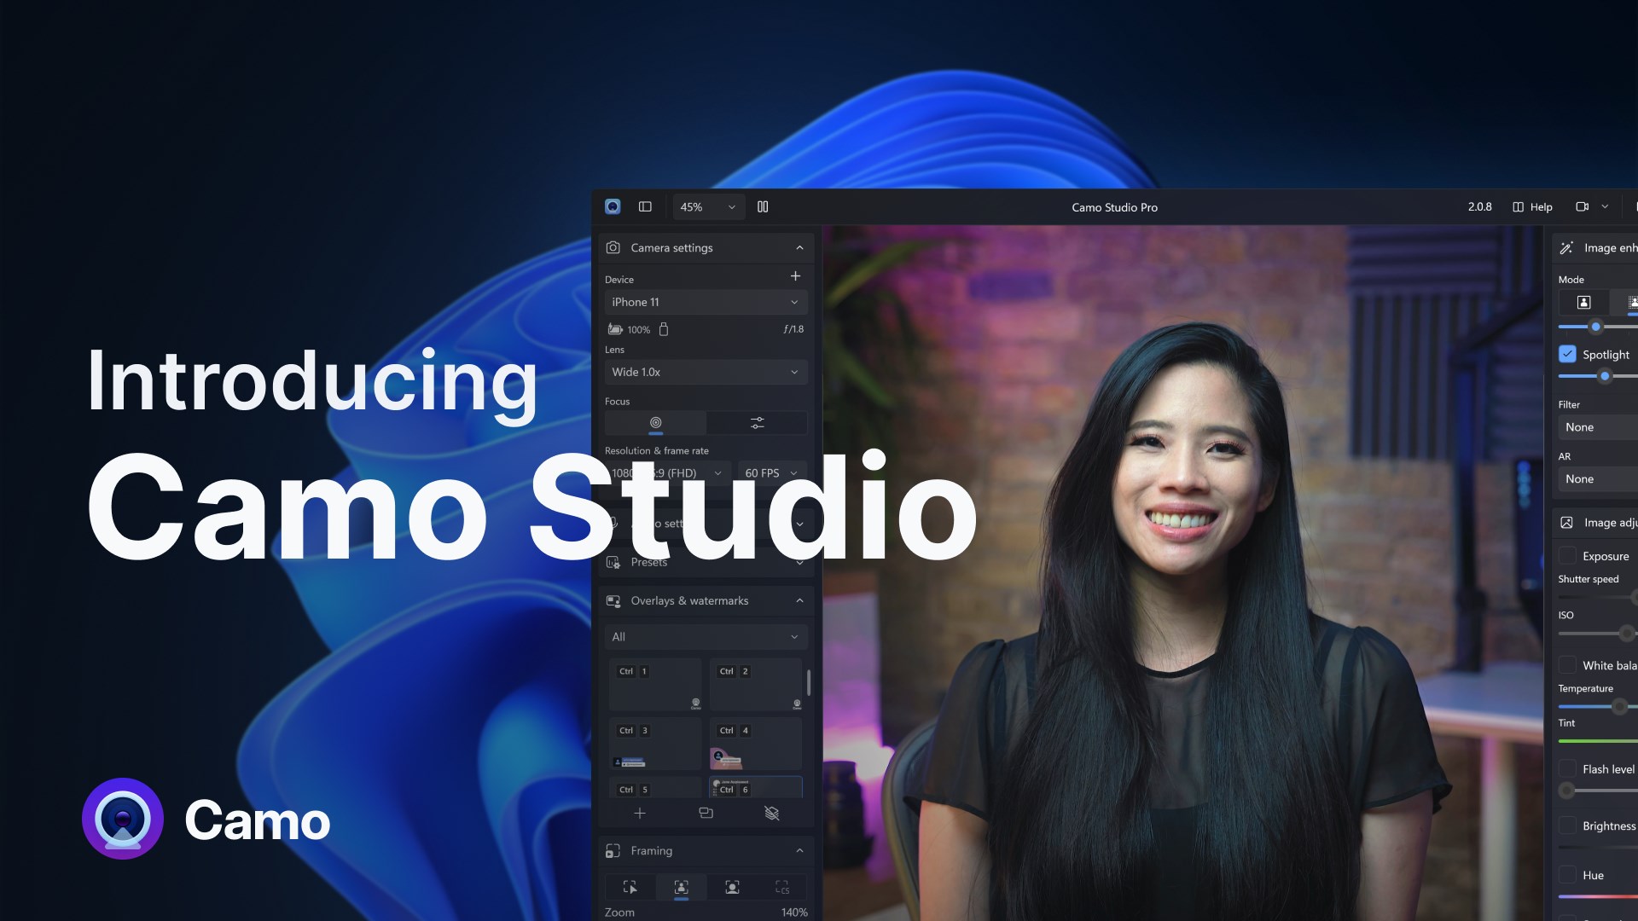Enable the Flash level checkbox

1567,769
